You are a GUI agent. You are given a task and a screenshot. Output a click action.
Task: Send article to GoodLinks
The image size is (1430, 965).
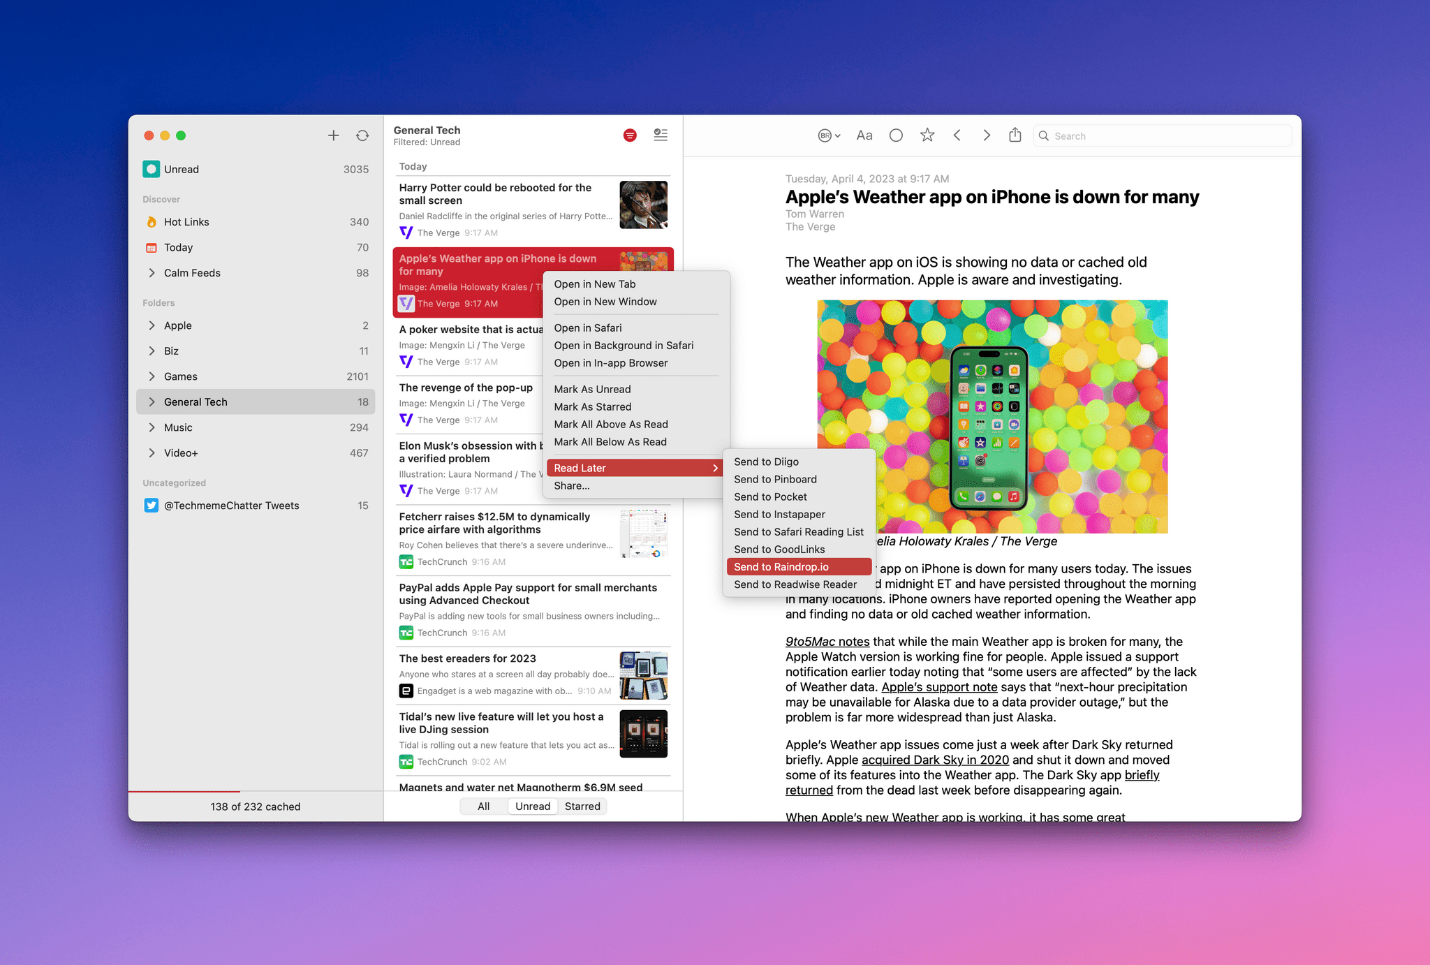pyautogui.click(x=799, y=550)
